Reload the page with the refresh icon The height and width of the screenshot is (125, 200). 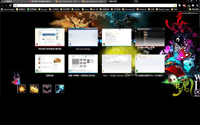(x=10, y=5)
